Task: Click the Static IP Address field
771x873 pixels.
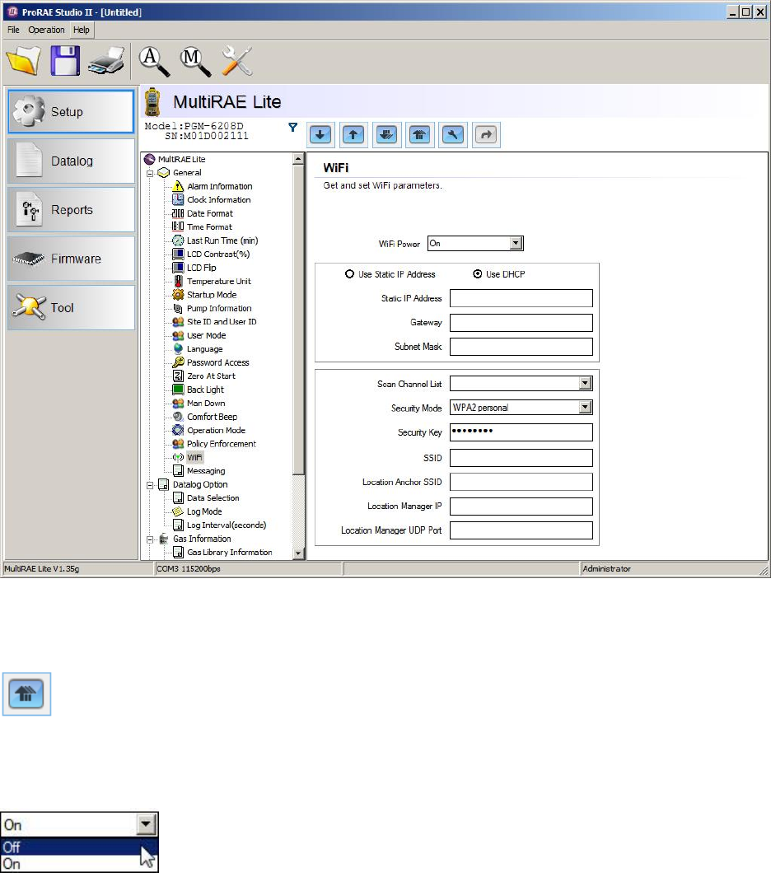Action: click(x=521, y=298)
